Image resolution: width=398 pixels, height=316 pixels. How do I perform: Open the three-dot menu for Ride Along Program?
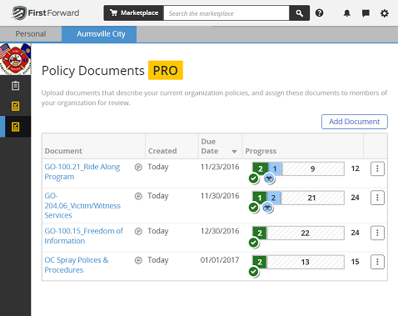click(377, 168)
